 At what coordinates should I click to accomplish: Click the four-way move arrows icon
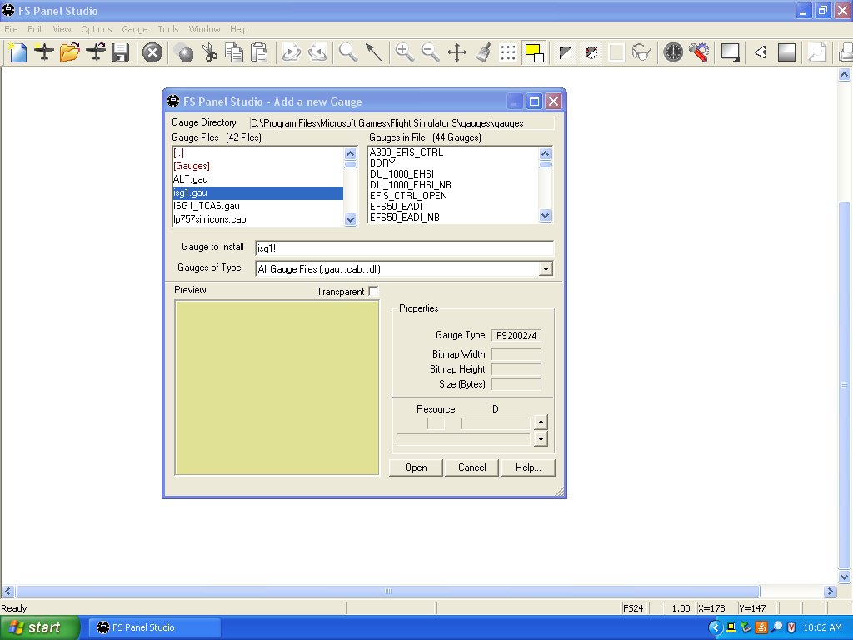click(x=457, y=52)
